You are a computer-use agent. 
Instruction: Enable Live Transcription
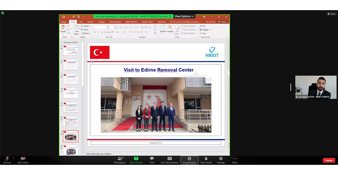tap(170, 160)
